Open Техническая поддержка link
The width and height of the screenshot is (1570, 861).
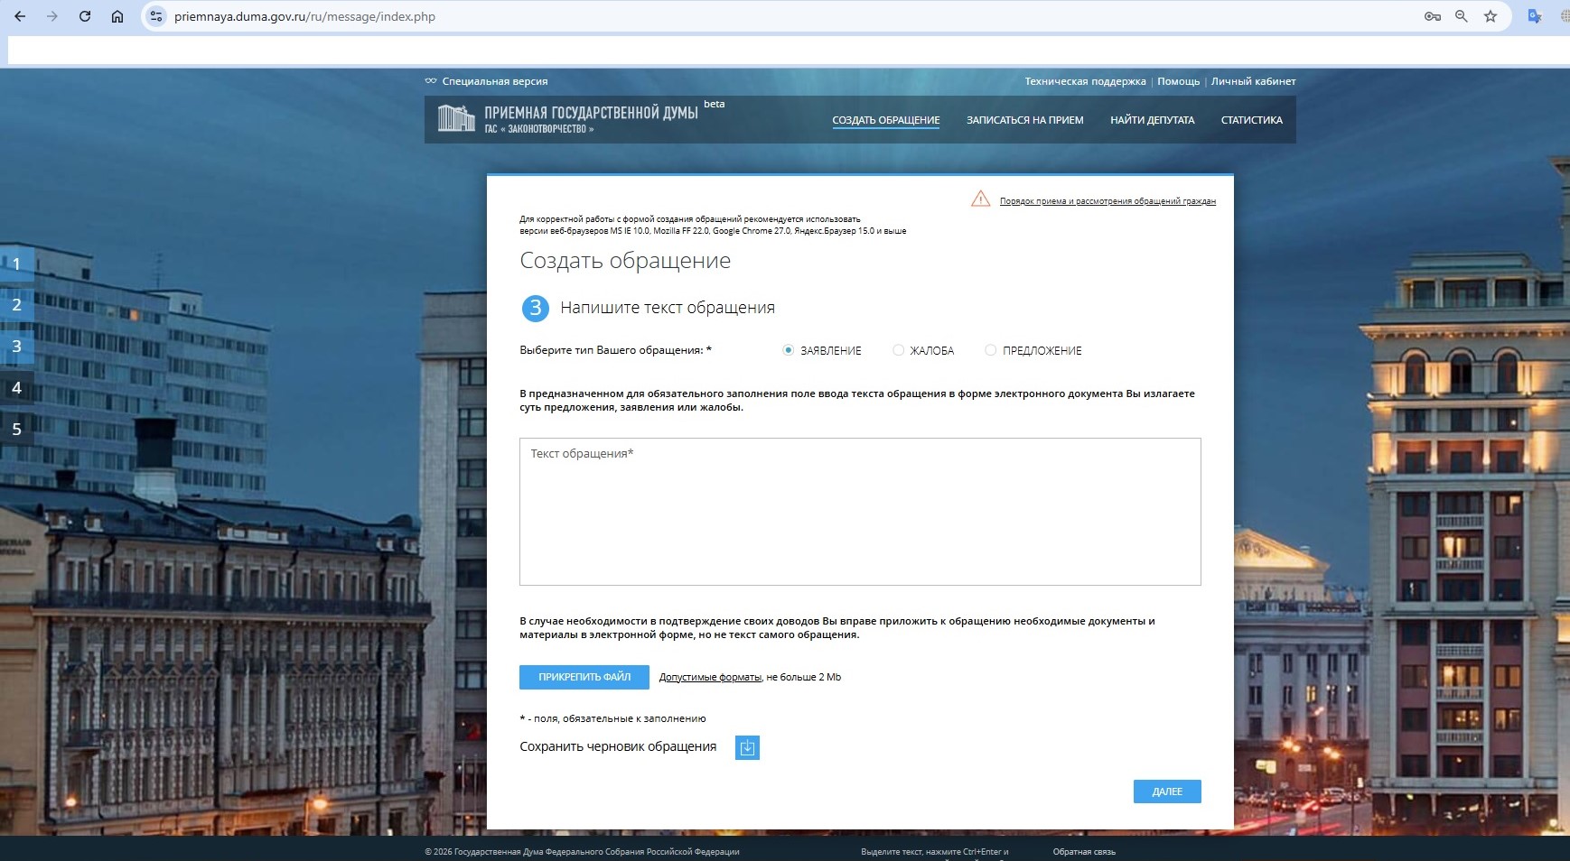1085,81
